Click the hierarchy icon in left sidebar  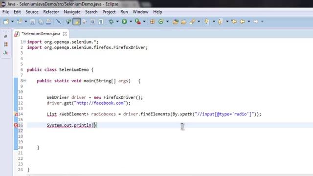(5, 44)
